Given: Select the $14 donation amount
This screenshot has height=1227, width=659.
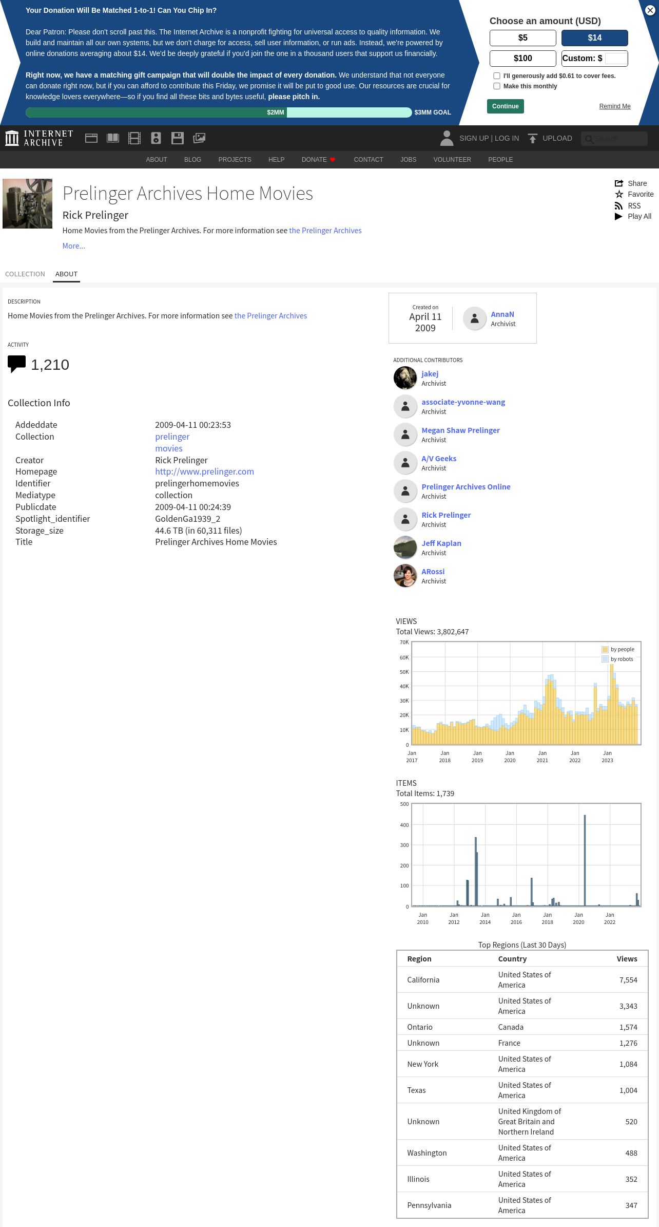Looking at the screenshot, I should click(x=595, y=37).
